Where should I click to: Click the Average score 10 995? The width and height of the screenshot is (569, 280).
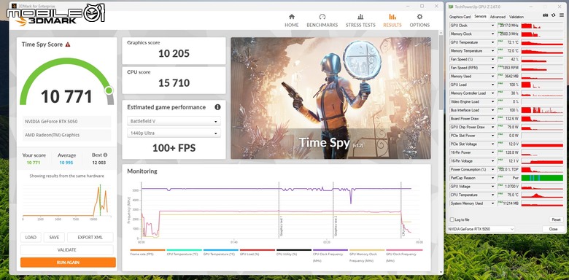click(67, 163)
